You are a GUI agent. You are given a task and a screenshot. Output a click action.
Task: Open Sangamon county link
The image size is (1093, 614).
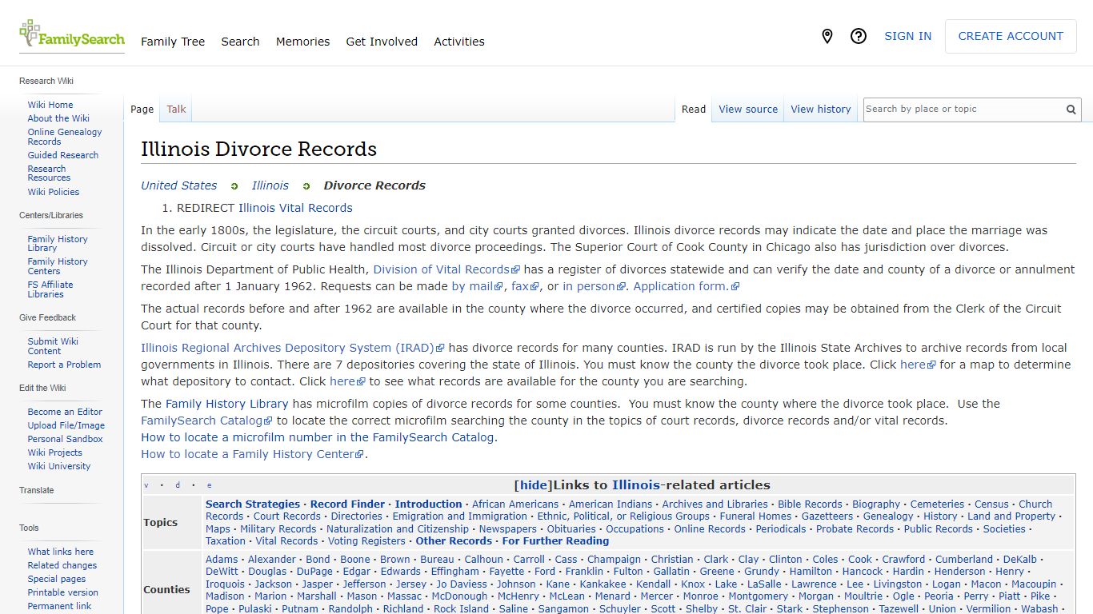pos(563,609)
